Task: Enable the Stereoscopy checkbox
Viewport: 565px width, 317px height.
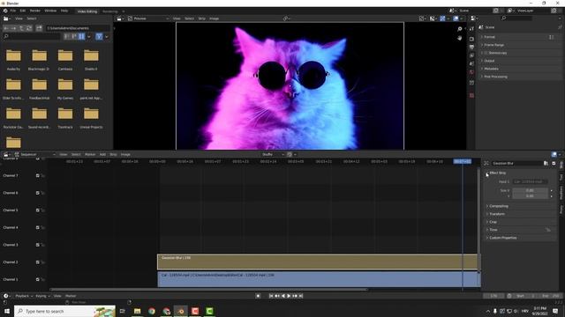Action: pyautogui.click(x=486, y=53)
